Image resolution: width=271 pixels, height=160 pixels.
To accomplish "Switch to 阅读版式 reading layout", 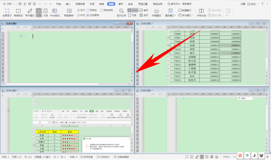I will click(18, 13).
